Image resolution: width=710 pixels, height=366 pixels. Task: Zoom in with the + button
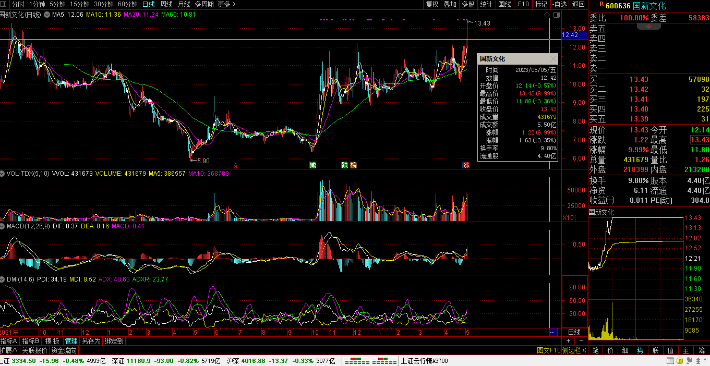click(x=569, y=340)
